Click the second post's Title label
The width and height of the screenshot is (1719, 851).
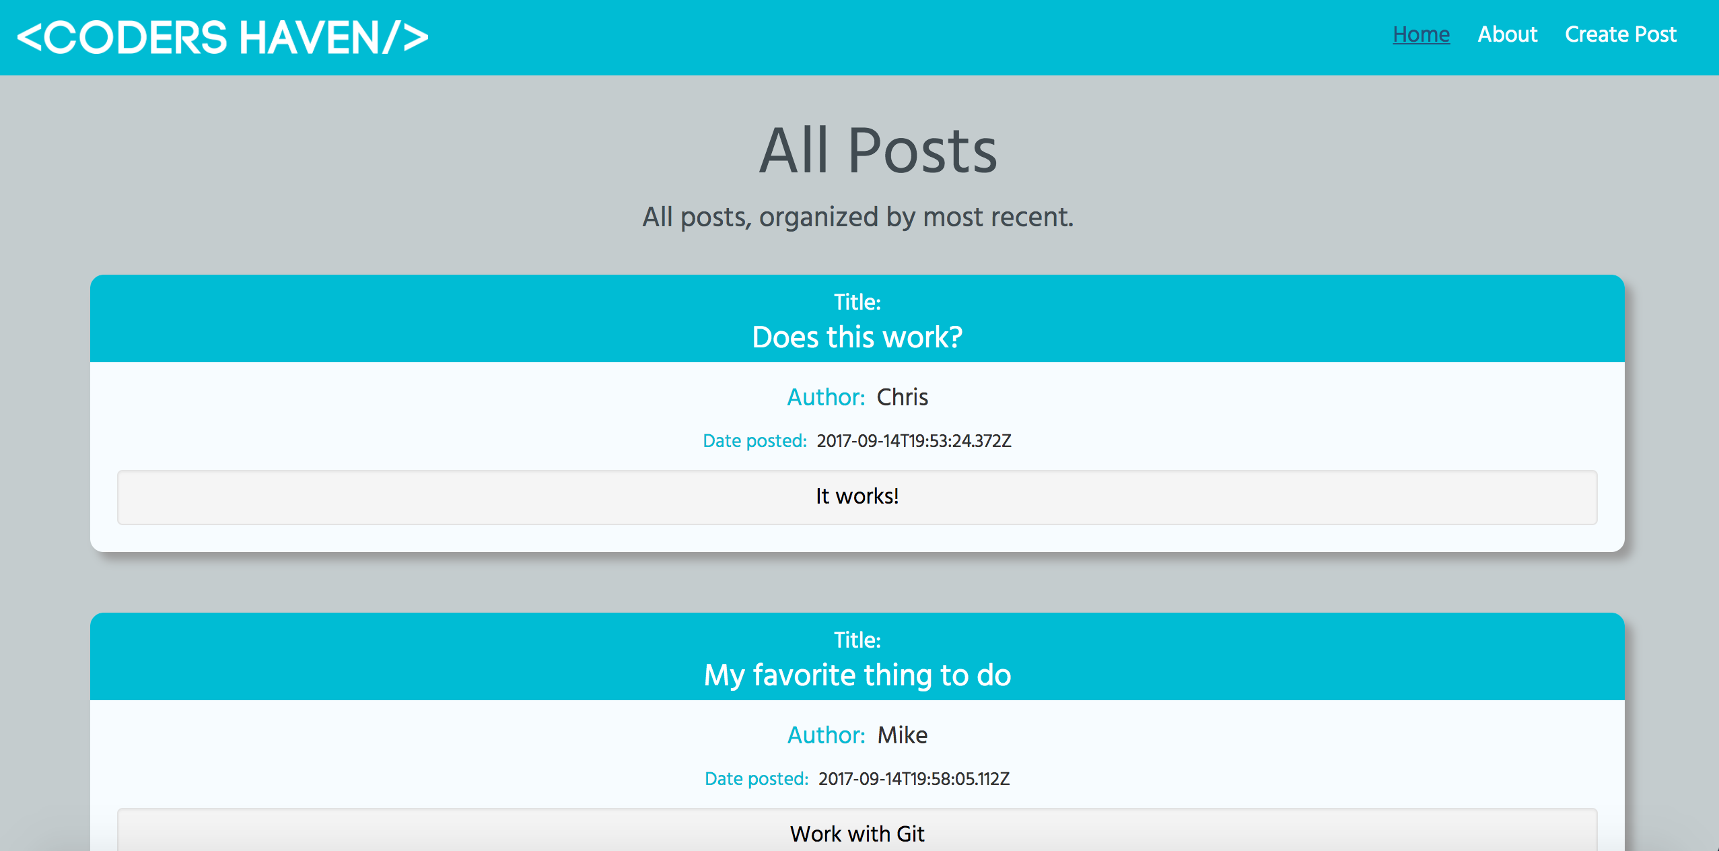click(857, 640)
